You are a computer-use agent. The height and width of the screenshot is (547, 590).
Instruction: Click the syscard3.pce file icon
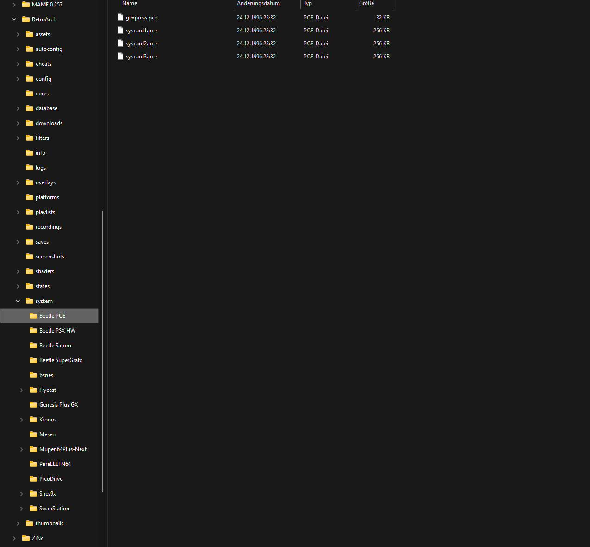[120, 56]
